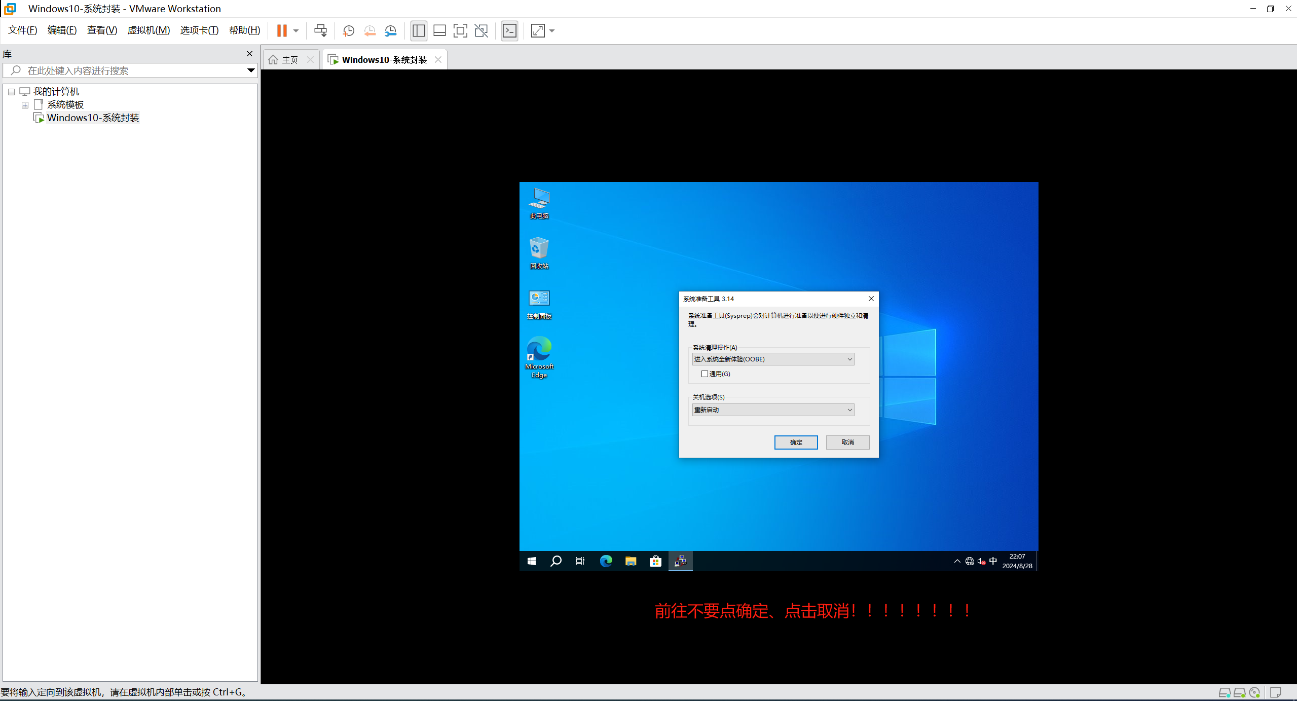
Task: Click the 确定 button in Sysprep dialog
Action: [x=796, y=442]
